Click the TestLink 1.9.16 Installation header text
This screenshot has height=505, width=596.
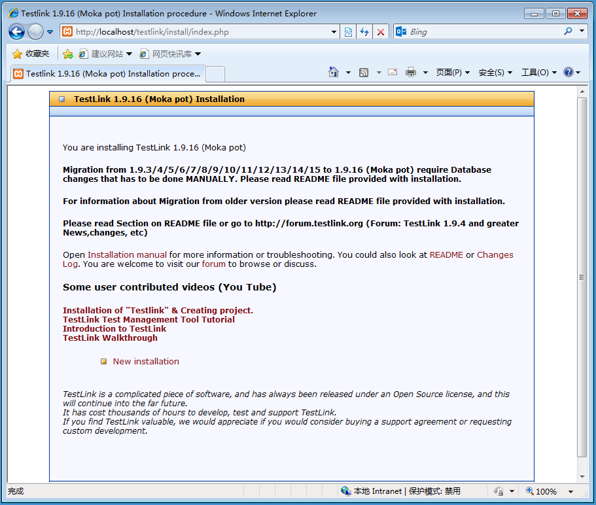pyautogui.click(x=159, y=99)
